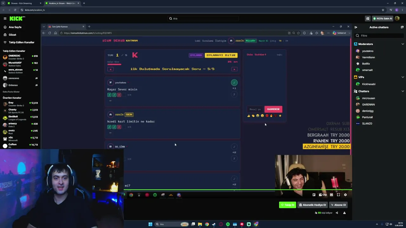Click the chat view icon beside Active chatters

402,27
